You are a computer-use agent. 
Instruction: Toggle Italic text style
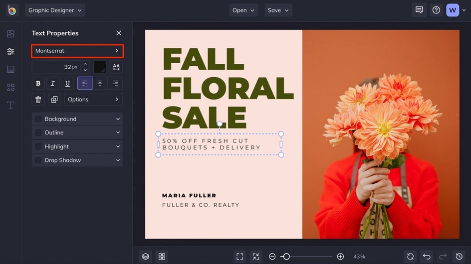click(x=53, y=83)
